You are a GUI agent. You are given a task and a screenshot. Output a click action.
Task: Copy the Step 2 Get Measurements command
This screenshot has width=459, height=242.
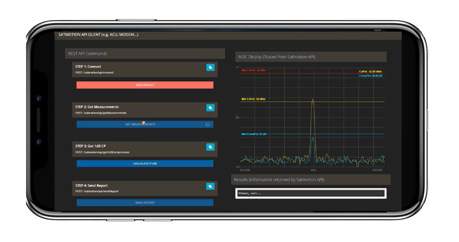click(x=210, y=108)
